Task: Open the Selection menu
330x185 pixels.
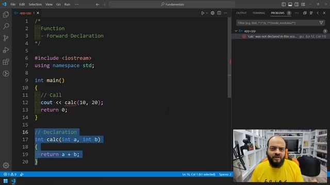Action: coord(35,5)
